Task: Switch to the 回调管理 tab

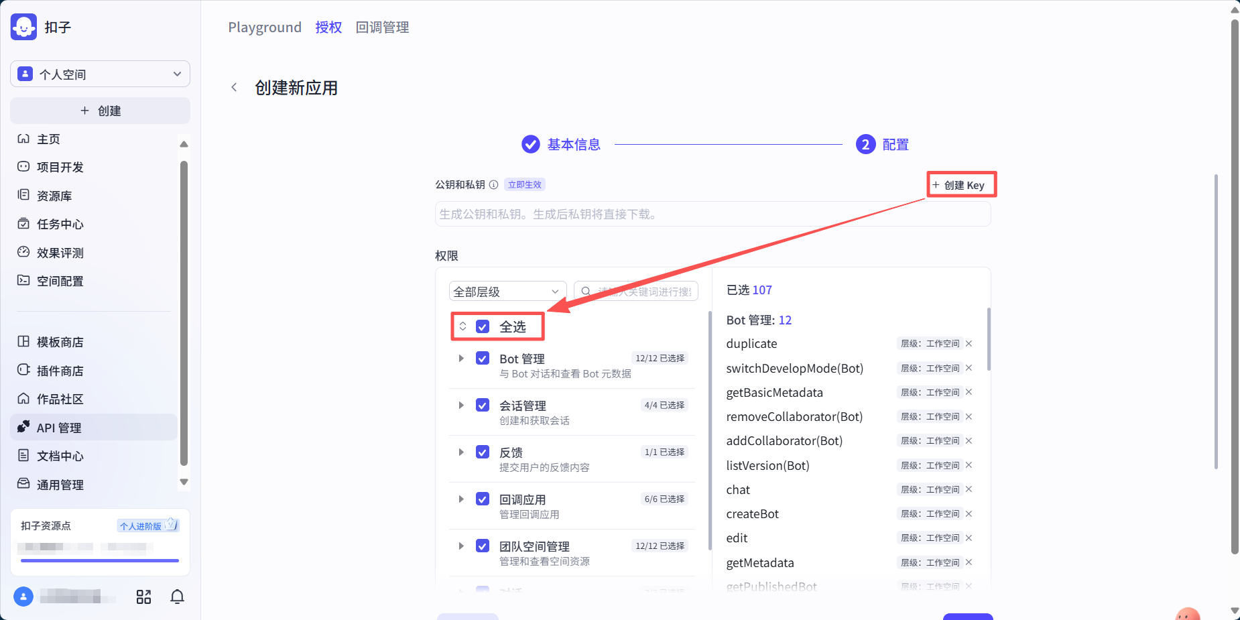Action: tap(382, 27)
